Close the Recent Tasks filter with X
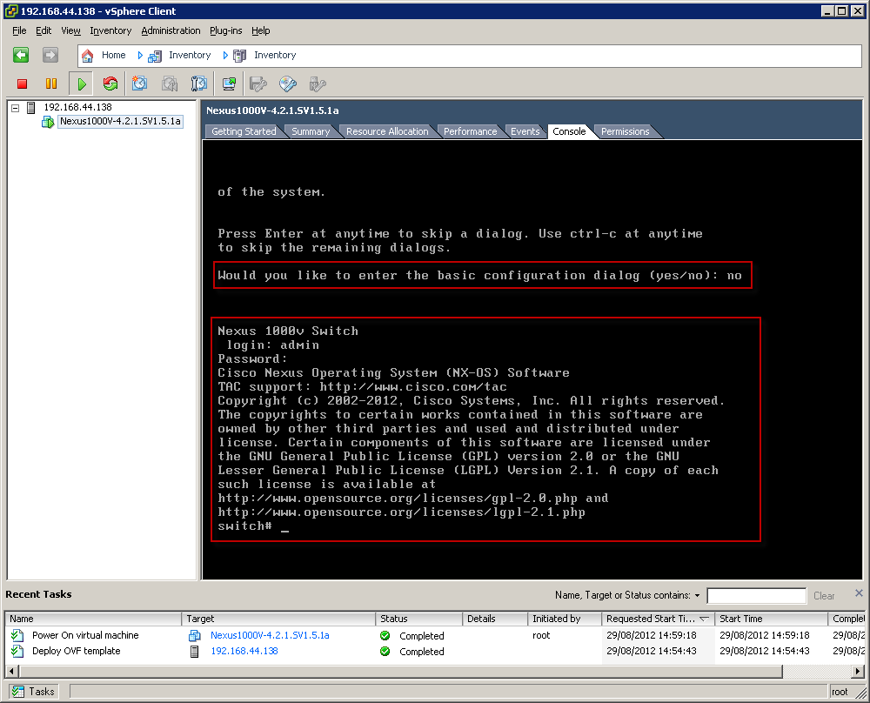The image size is (870, 703). [859, 593]
